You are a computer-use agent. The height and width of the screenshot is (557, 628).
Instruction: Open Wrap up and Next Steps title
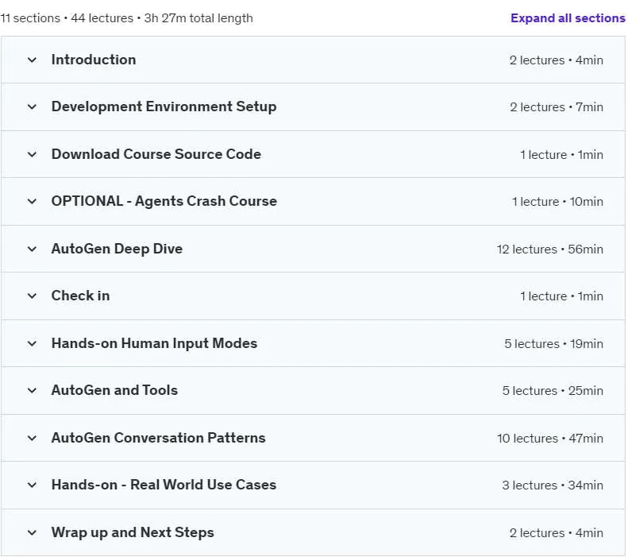pyautogui.click(x=133, y=532)
